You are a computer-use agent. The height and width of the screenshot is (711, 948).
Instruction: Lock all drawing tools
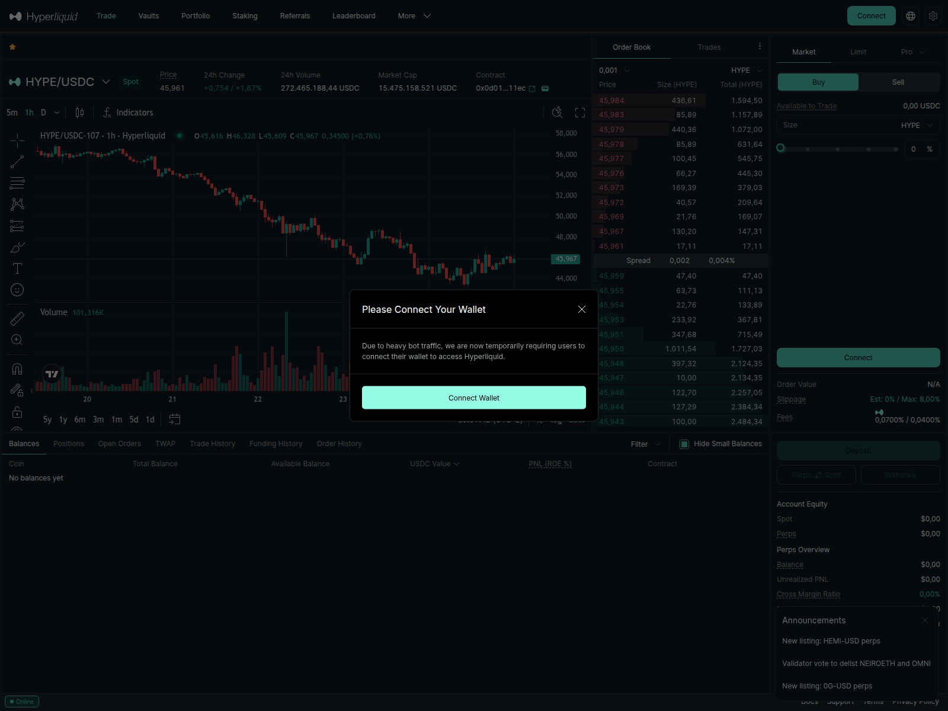(17, 412)
